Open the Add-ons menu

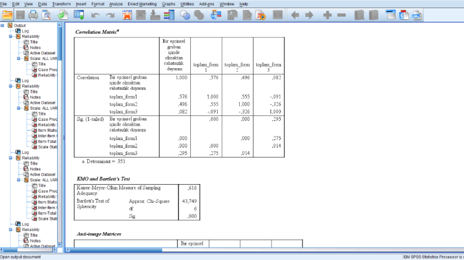(x=207, y=4)
